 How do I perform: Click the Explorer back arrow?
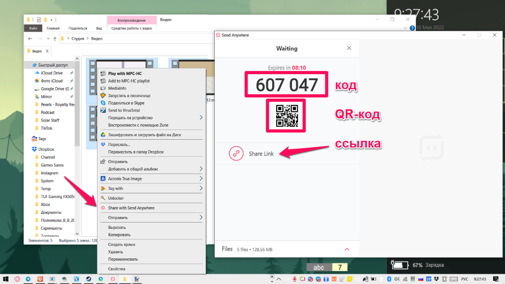click(30, 39)
